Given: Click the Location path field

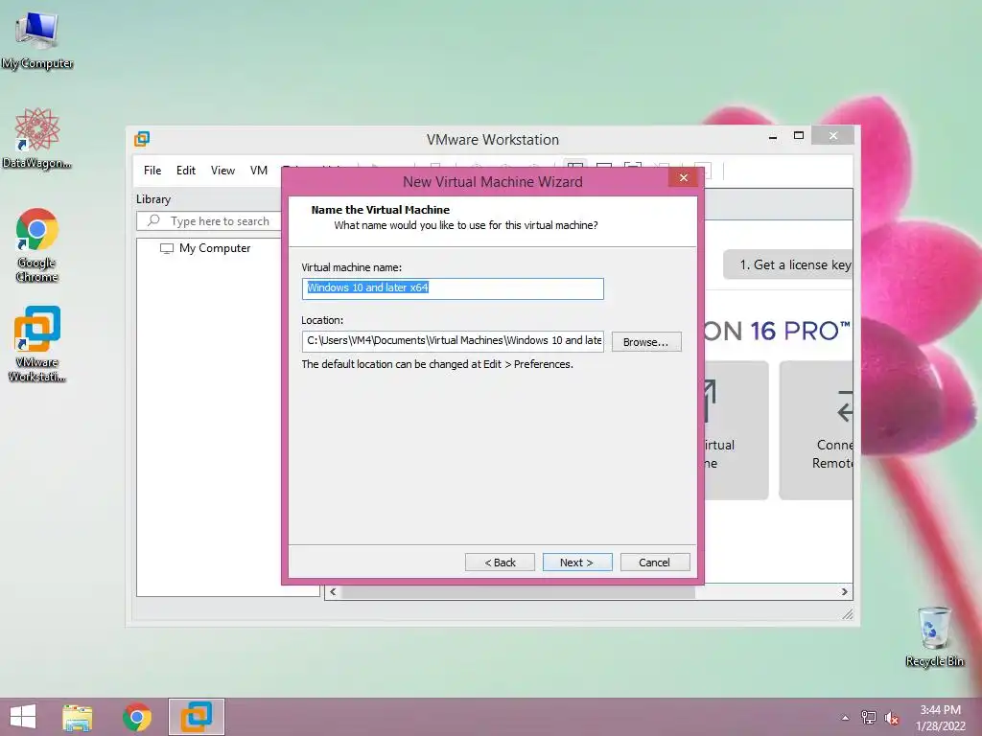Looking at the screenshot, I should pos(453,341).
